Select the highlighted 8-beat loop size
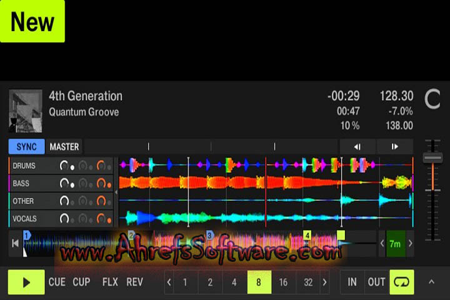The width and height of the screenshot is (450, 300). point(259,282)
